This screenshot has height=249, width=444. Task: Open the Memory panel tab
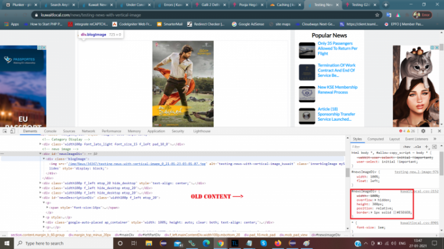click(x=134, y=131)
